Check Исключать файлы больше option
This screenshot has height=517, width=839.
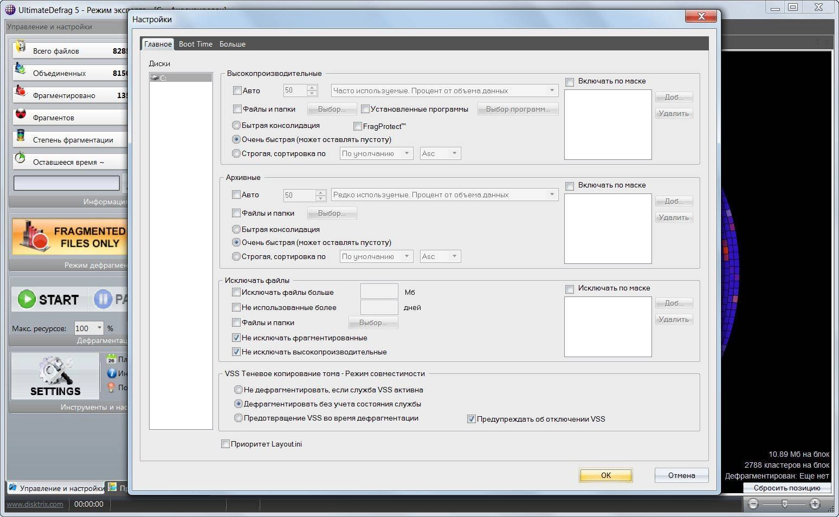pyautogui.click(x=236, y=292)
